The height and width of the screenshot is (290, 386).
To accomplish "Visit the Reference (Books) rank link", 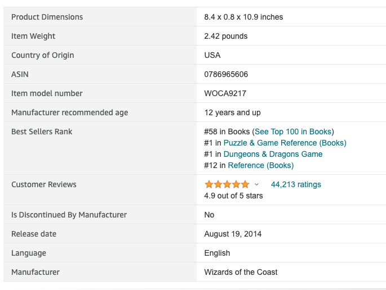I will [x=260, y=165].
